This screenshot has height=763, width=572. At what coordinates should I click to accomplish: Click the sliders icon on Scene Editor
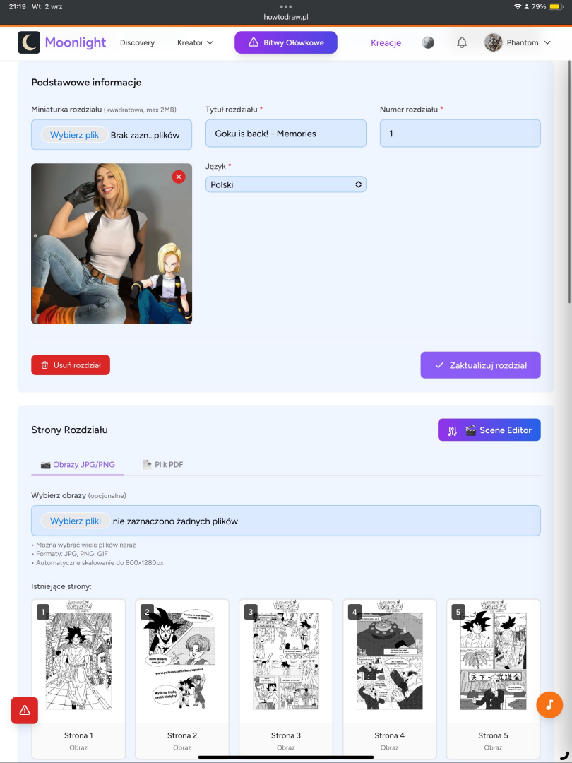(x=453, y=430)
